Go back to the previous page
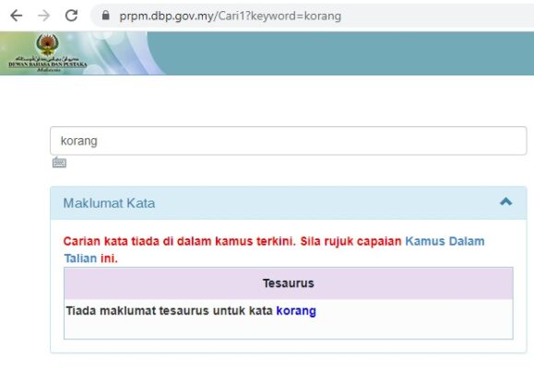534x368 pixels. pos(16,16)
